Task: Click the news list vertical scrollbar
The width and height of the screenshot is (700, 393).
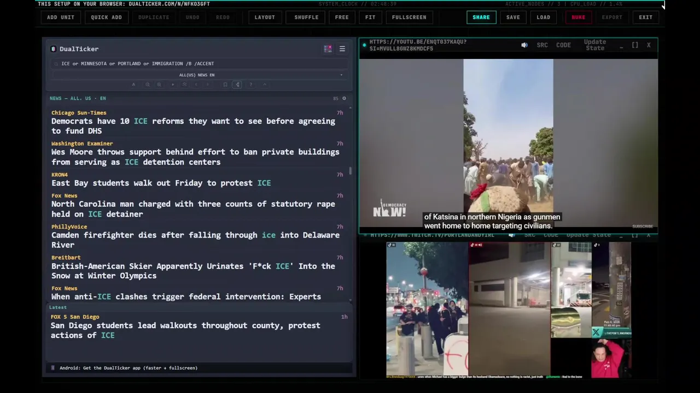Action: 351,171
